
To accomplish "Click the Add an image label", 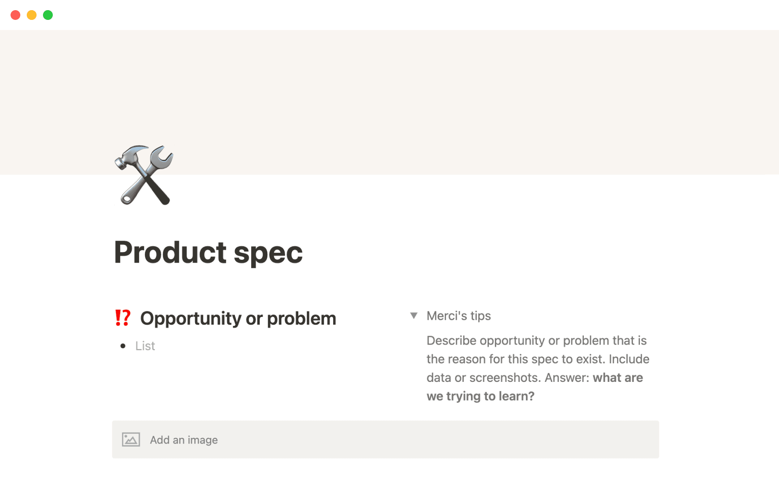I will [184, 440].
